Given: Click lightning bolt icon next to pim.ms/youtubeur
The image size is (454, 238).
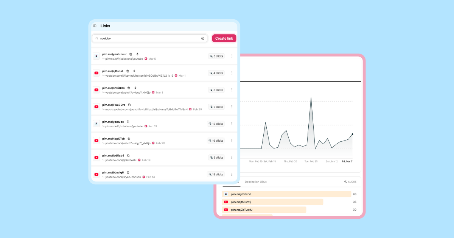Looking at the screenshot, I should [x=137, y=54].
